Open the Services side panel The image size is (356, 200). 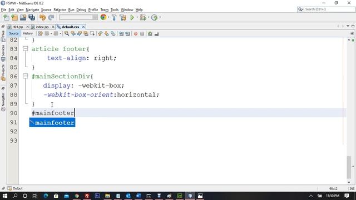click(x=3, y=53)
